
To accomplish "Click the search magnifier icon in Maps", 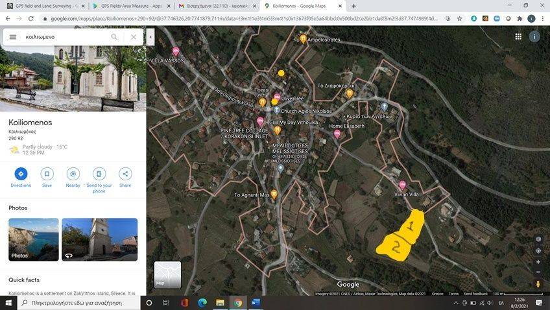I will click(115, 37).
